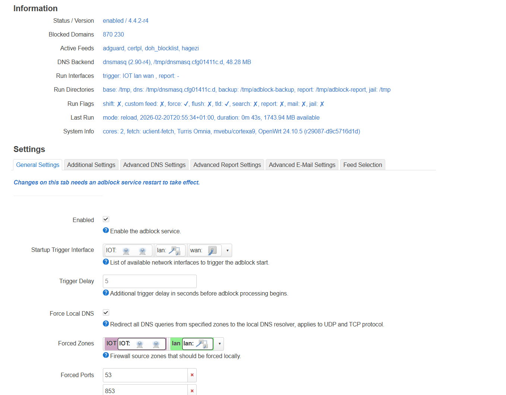Click the lan bridge icon in Startup Trigger Interface
The width and height of the screenshot is (506, 395).
[x=174, y=251]
